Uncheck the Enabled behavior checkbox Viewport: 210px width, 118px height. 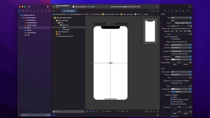point(171,36)
